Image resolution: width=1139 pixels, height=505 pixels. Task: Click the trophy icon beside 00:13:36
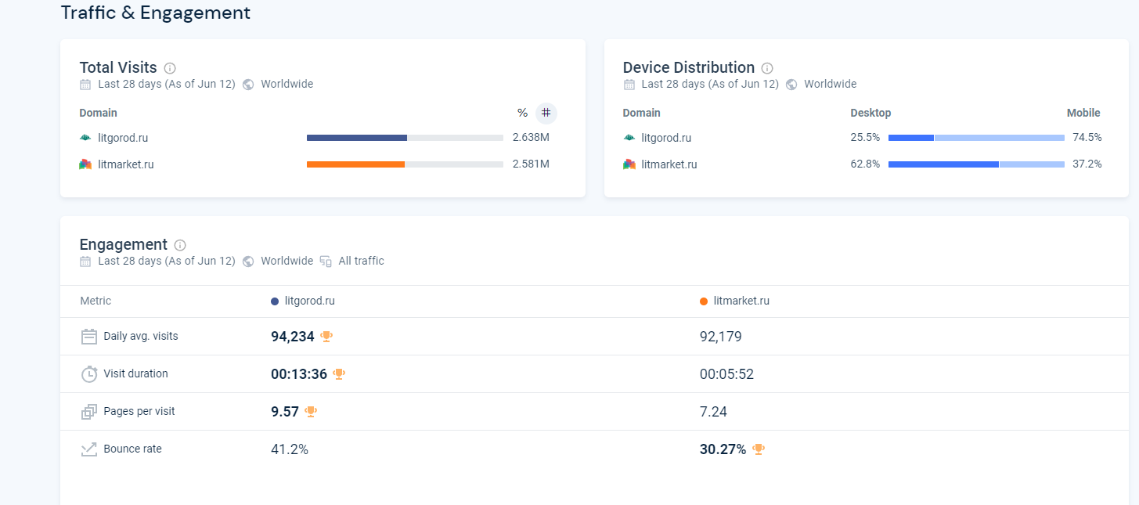click(339, 374)
